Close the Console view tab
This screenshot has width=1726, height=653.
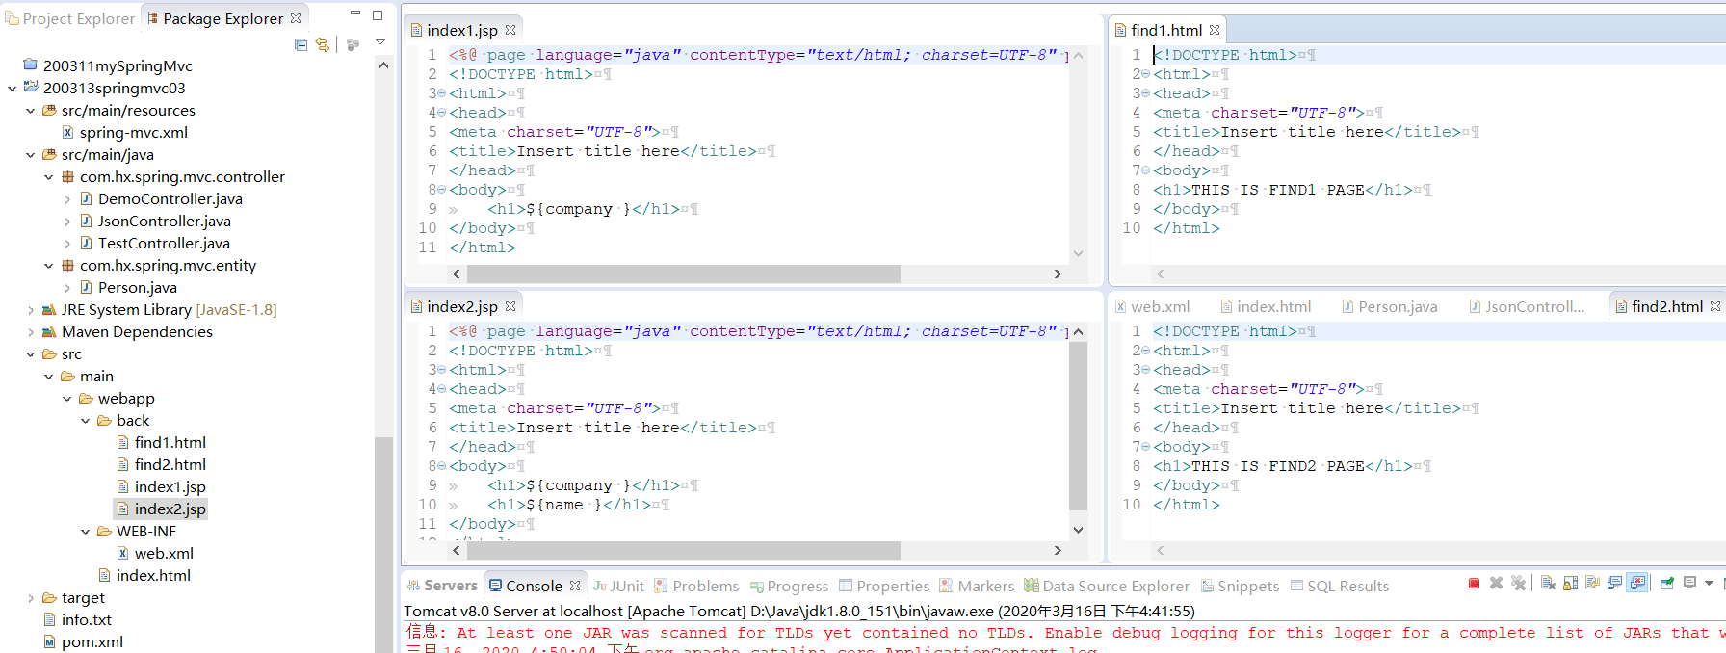pos(575,586)
